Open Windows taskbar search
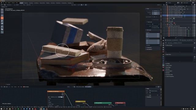196x110 pixels. tap(4, 109)
